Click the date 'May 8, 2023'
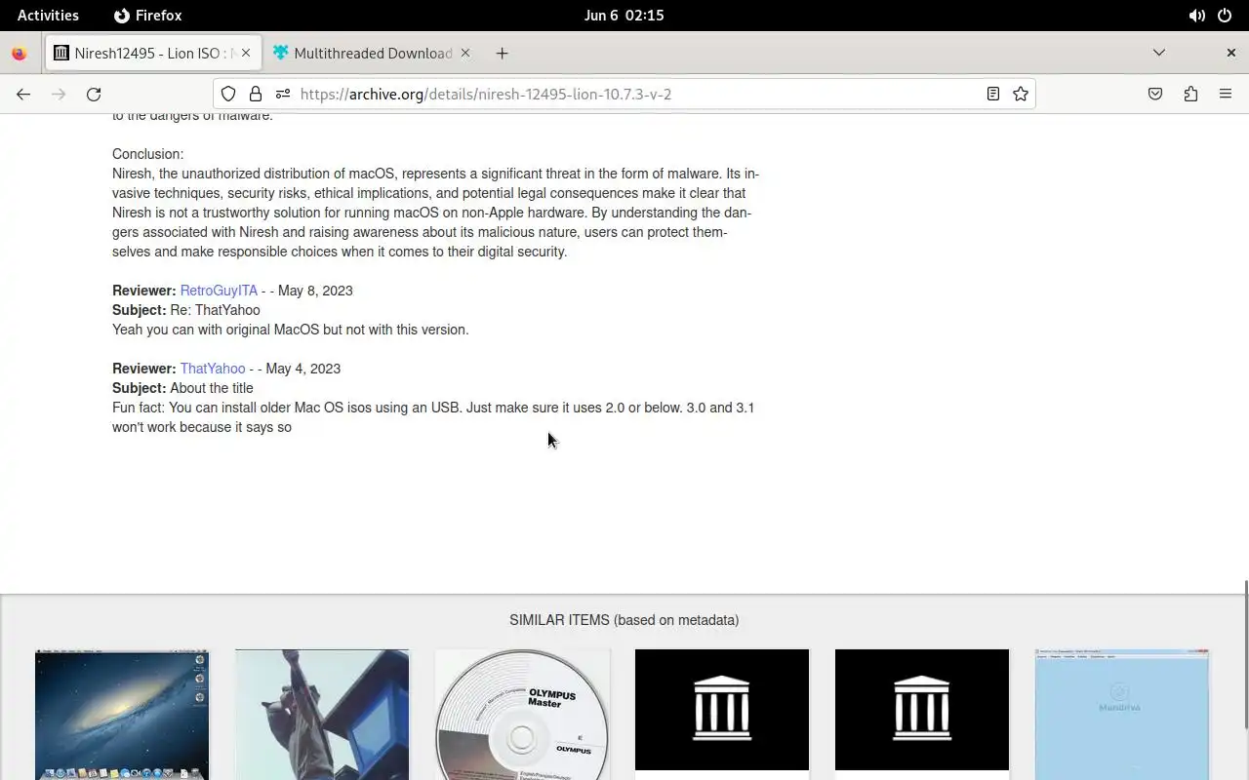Screen dimensions: 1249x780 pos(315,291)
